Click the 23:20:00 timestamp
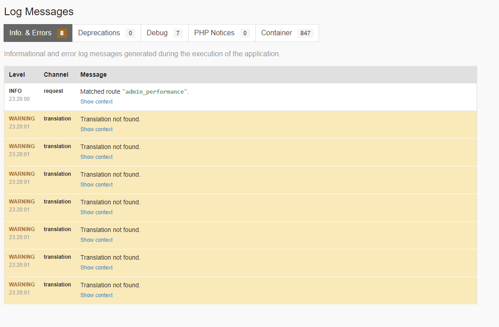499x327 pixels. click(x=19, y=99)
